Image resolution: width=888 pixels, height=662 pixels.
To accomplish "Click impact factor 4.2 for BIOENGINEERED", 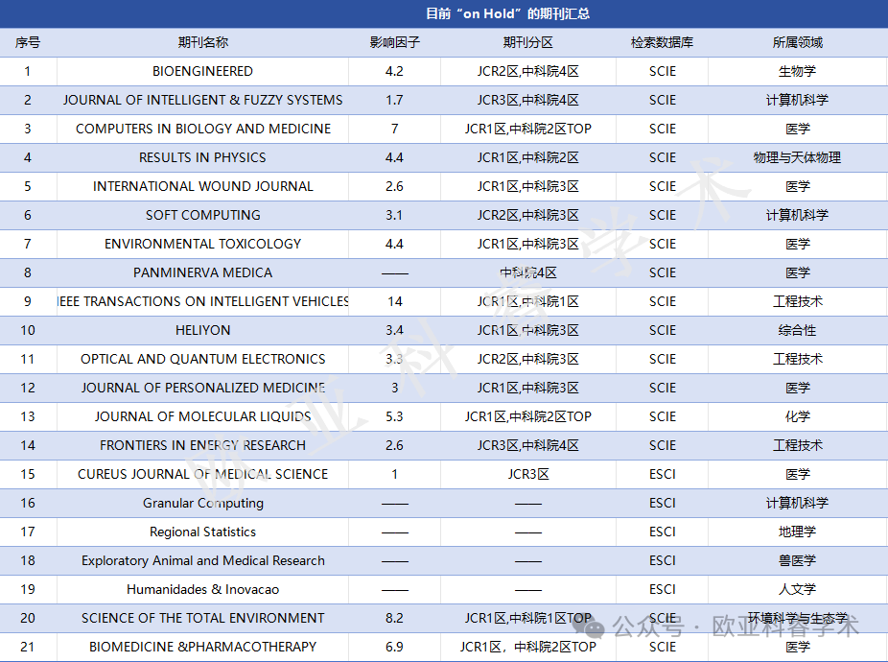I will click(x=395, y=71).
